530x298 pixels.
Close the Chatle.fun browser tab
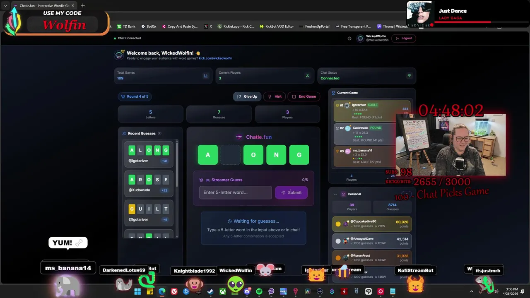pos(73,6)
